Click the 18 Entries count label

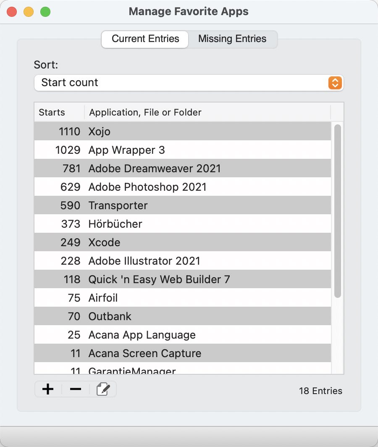(x=320, y=391)
